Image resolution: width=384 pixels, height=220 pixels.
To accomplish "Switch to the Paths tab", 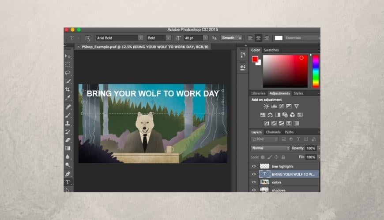I will (289, 132).
